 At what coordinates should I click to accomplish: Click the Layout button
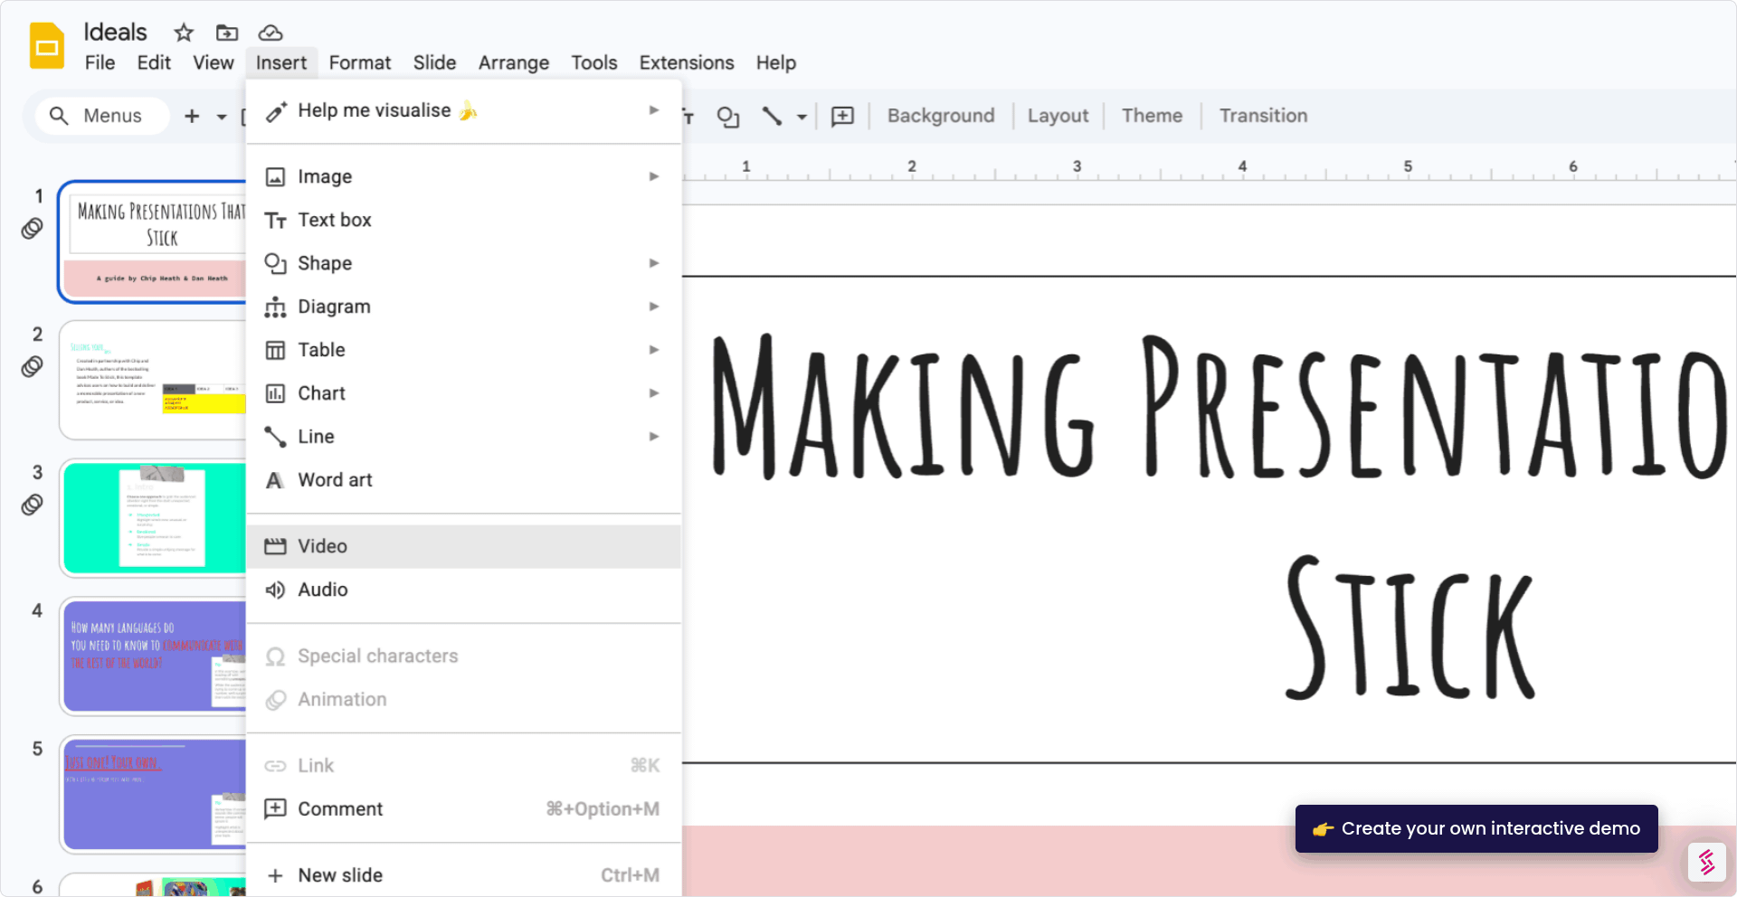click(1058, 116)
